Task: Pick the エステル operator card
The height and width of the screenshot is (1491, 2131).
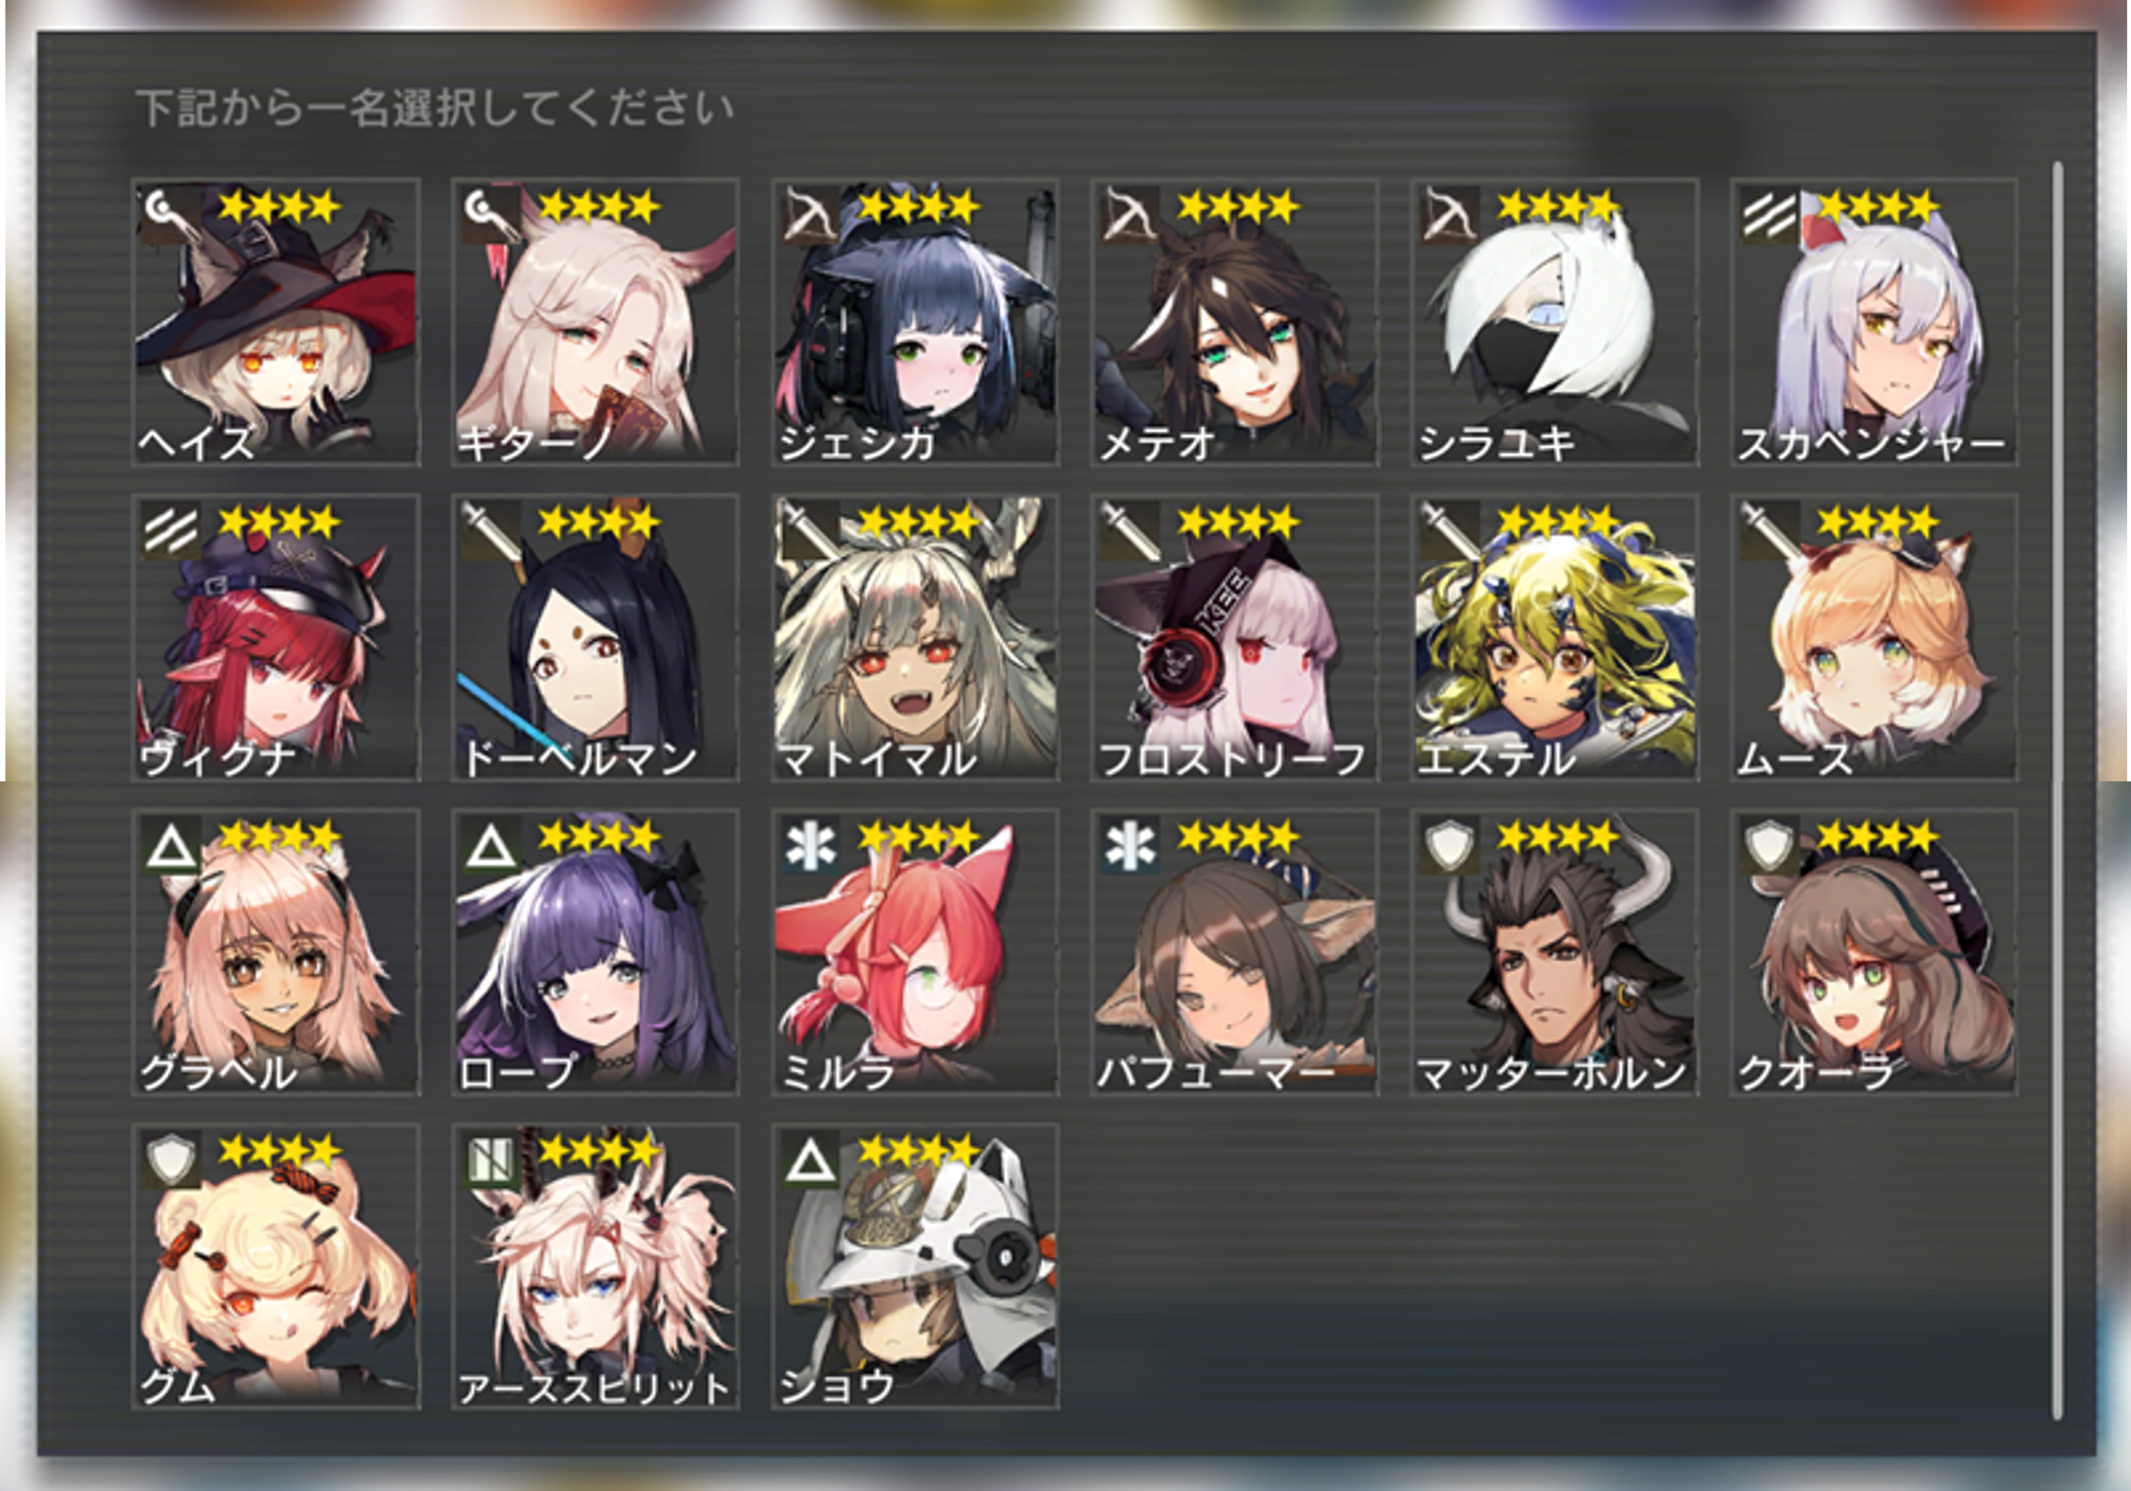Action: pos(1555,637)
